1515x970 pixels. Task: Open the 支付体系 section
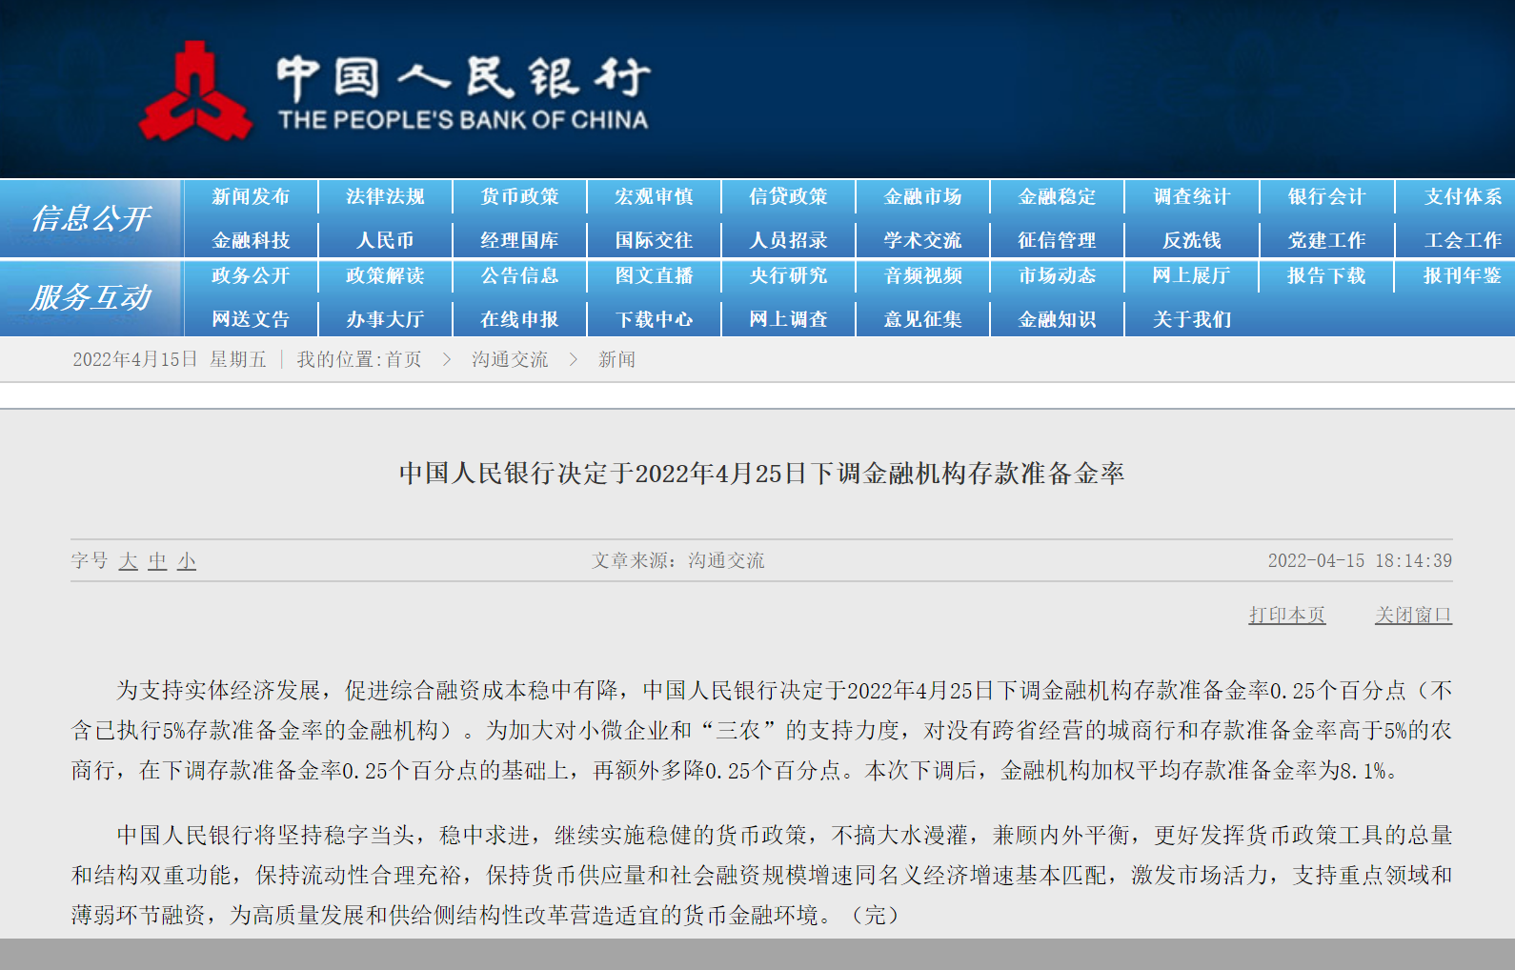coord(1463,196)
